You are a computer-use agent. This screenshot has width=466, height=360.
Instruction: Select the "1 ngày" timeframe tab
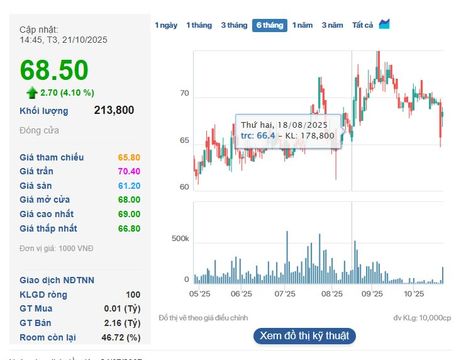[166, 25]
